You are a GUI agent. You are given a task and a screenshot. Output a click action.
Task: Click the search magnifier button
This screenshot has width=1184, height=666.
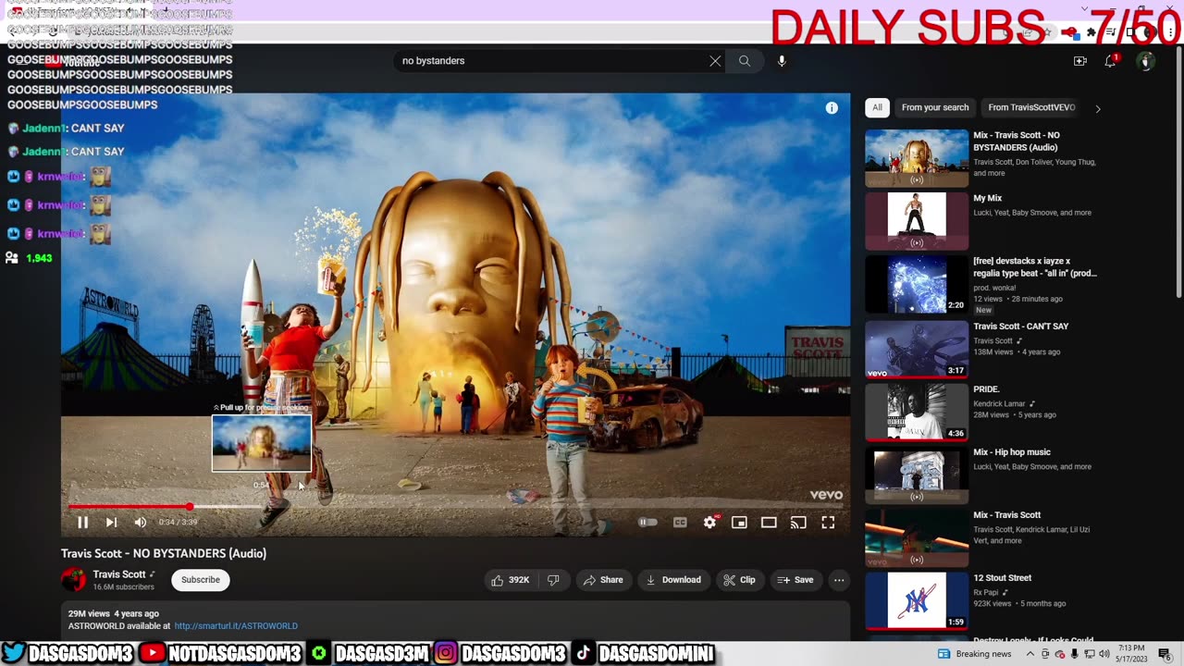click(745, 61)
